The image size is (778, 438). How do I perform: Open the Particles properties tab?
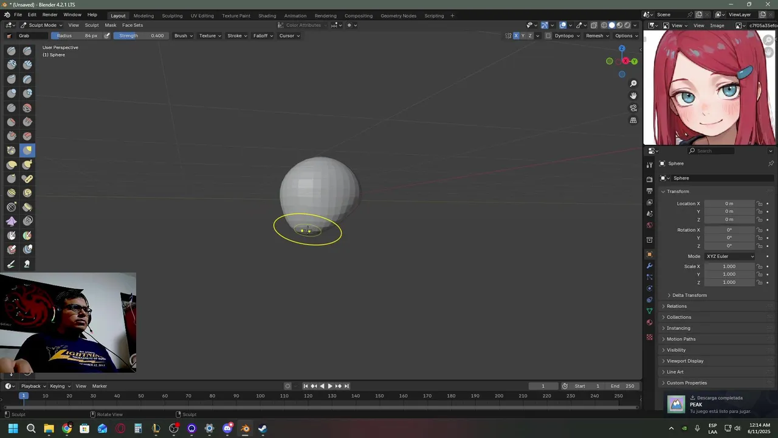point(649,277)
